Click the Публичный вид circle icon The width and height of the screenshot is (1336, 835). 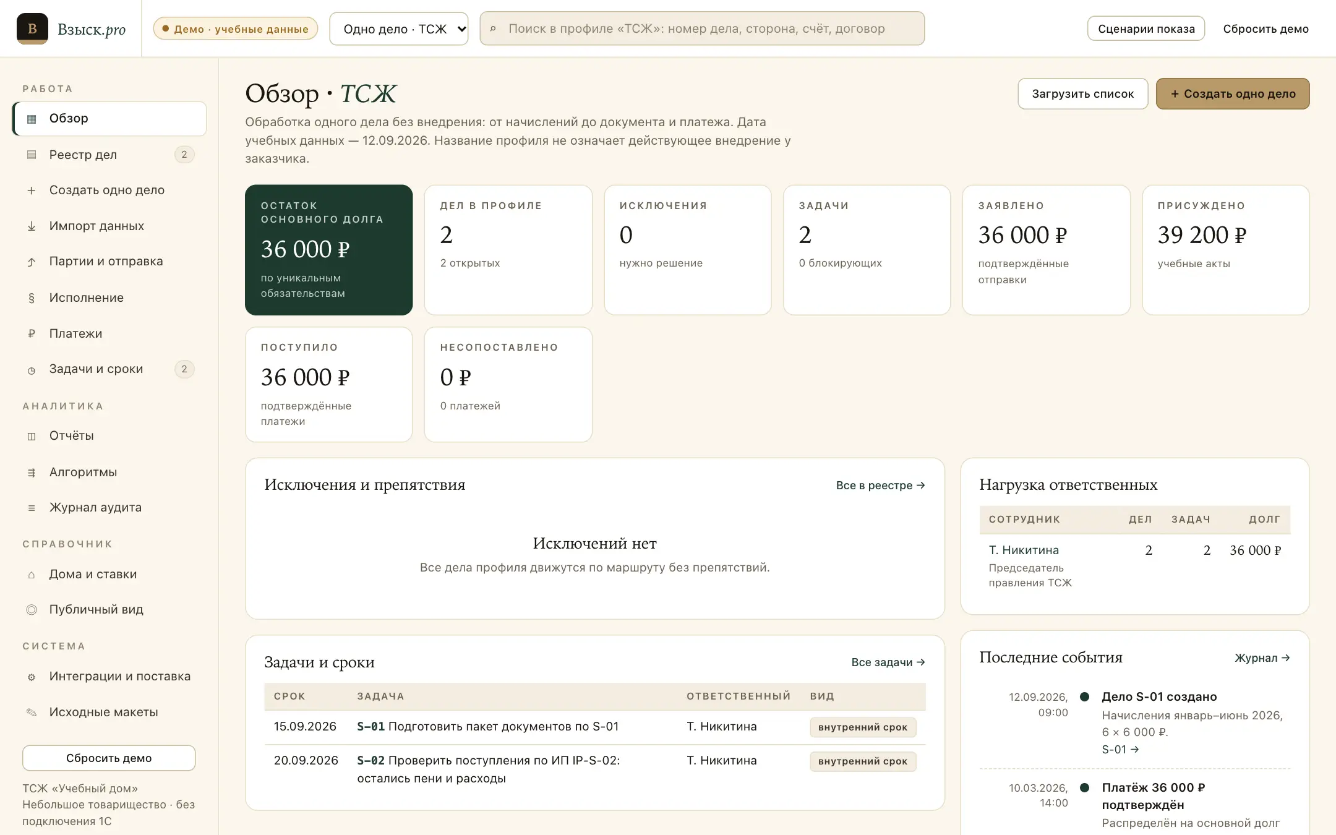point(32,610)
